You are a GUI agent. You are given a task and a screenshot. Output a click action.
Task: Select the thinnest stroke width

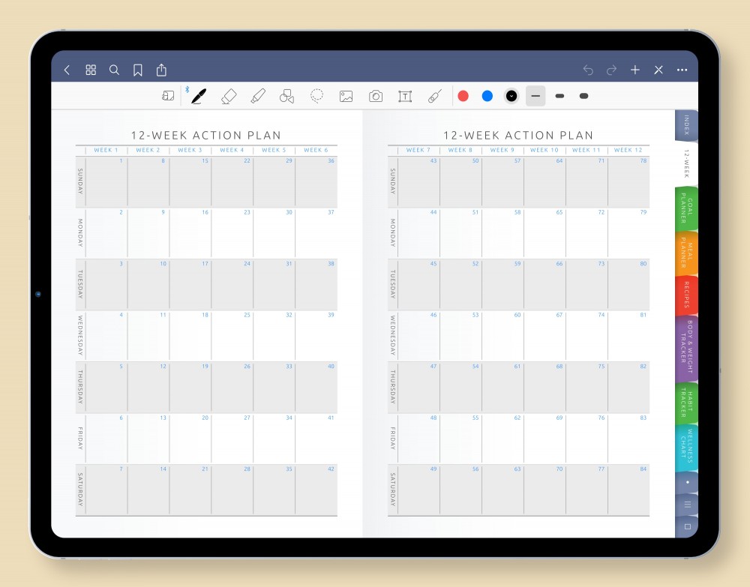pos(535,96)
